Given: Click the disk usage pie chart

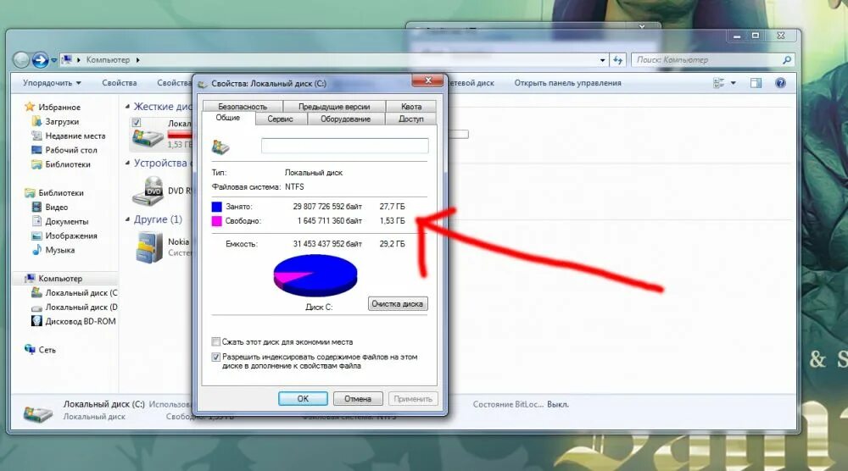Looking at the screenshot, I should 315,275.
